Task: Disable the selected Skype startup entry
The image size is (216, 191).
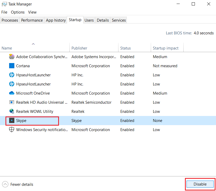Action: (200, 184)
